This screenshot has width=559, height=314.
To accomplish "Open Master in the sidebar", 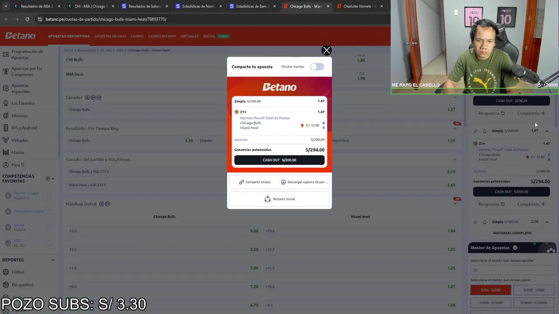I will click(18, 153).
